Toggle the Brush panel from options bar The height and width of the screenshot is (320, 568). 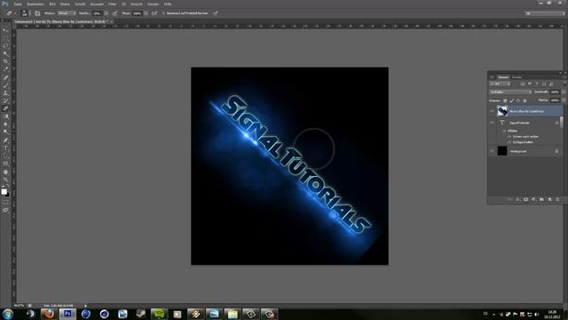click(x=37, y=13)
